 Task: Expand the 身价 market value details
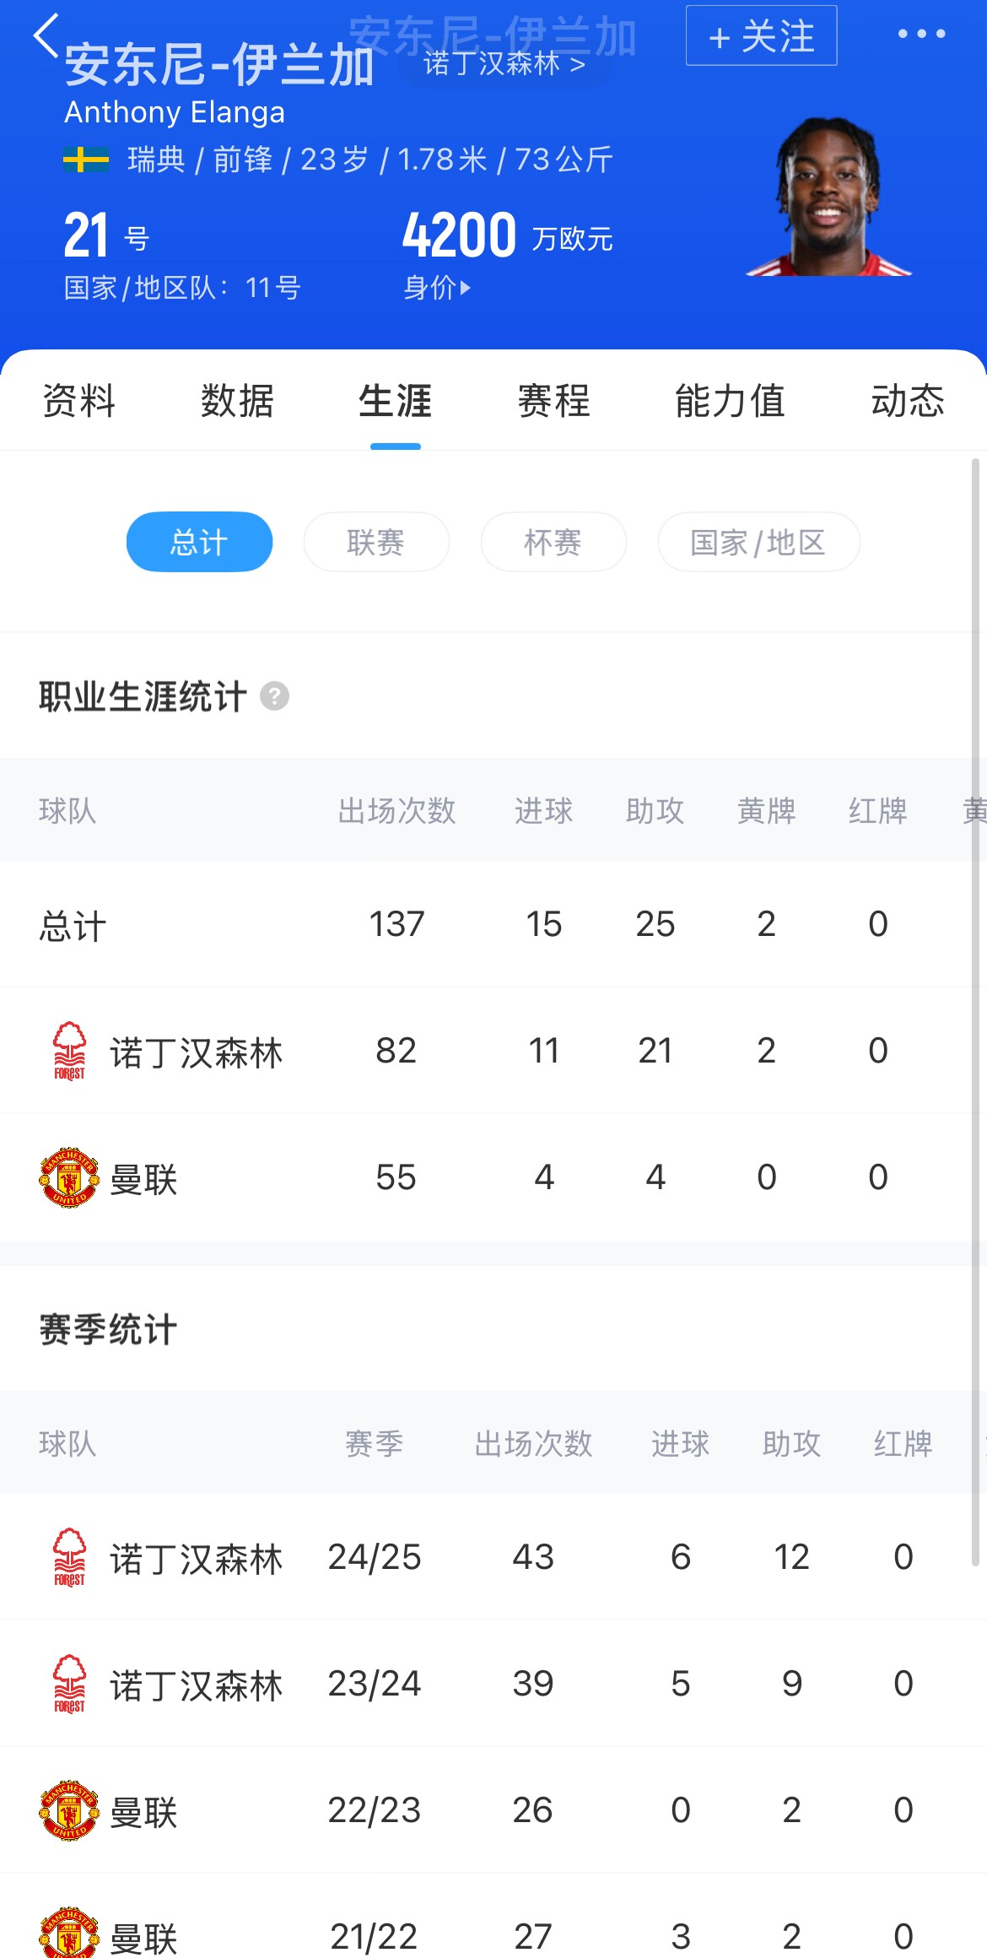(x=437, y=288)
